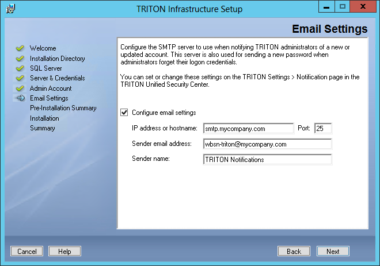Click the IP address or hostname field
The height and width of the screenshot is (266, 380).
click(248, 129)
